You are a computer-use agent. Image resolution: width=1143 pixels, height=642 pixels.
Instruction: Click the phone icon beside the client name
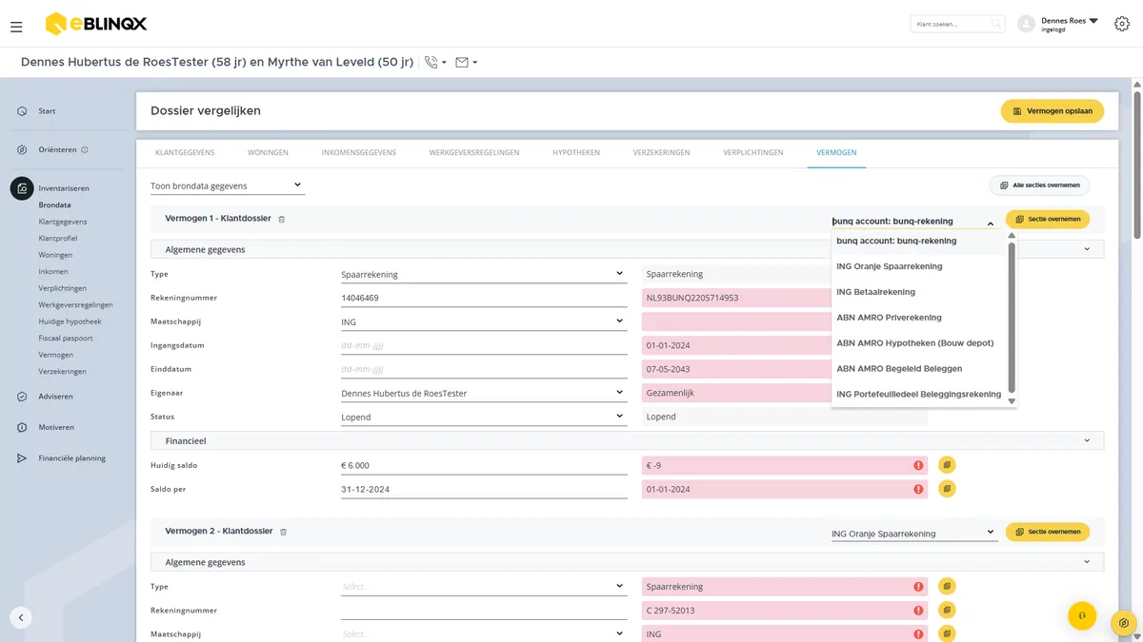pyautogui.click(x=431, y=63)
